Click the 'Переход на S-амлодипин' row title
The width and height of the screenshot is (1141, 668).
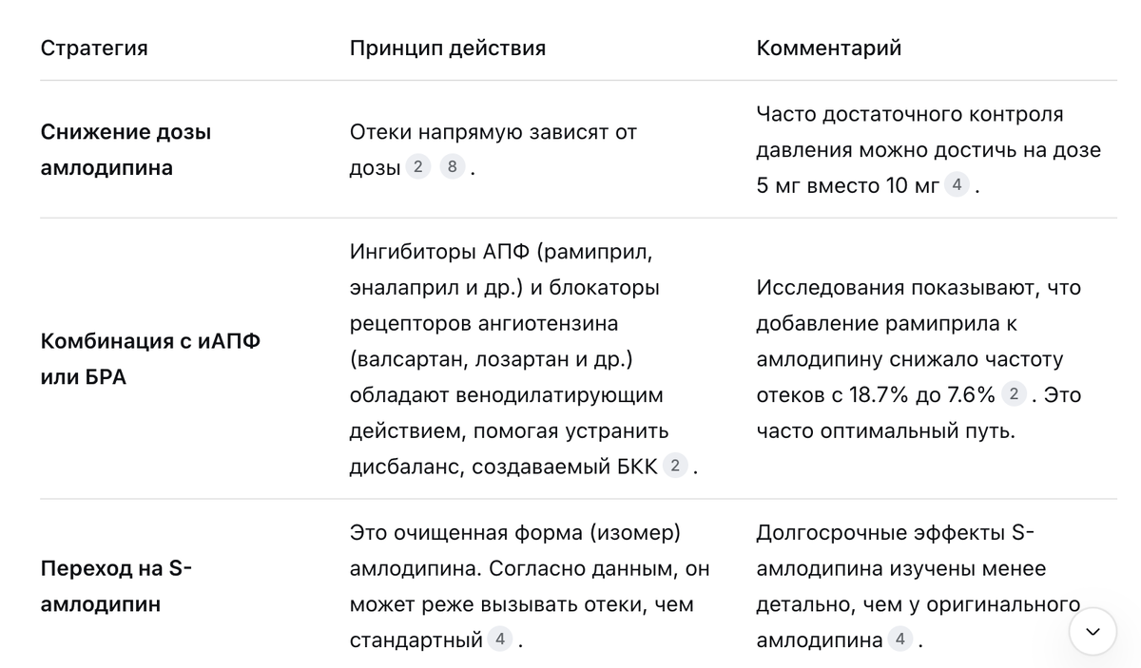pos(117,586)
